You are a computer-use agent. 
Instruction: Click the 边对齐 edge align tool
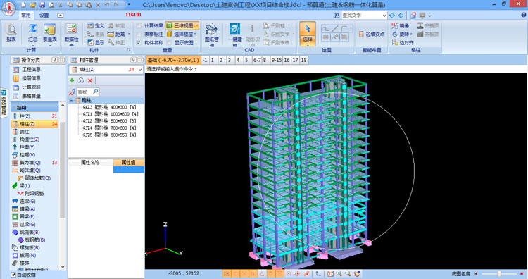pyautogui.click(x=403, y=43)
